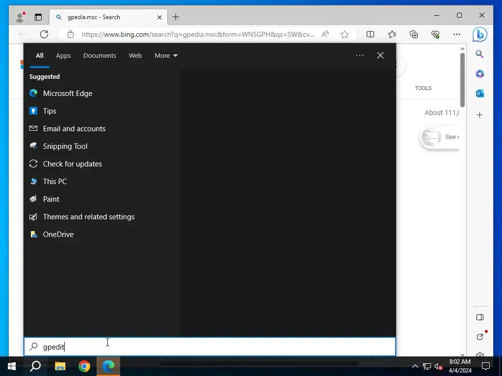This screenshot has height=376, width=502.
Task: Open Edge Collections button
Action: point(414,34)
